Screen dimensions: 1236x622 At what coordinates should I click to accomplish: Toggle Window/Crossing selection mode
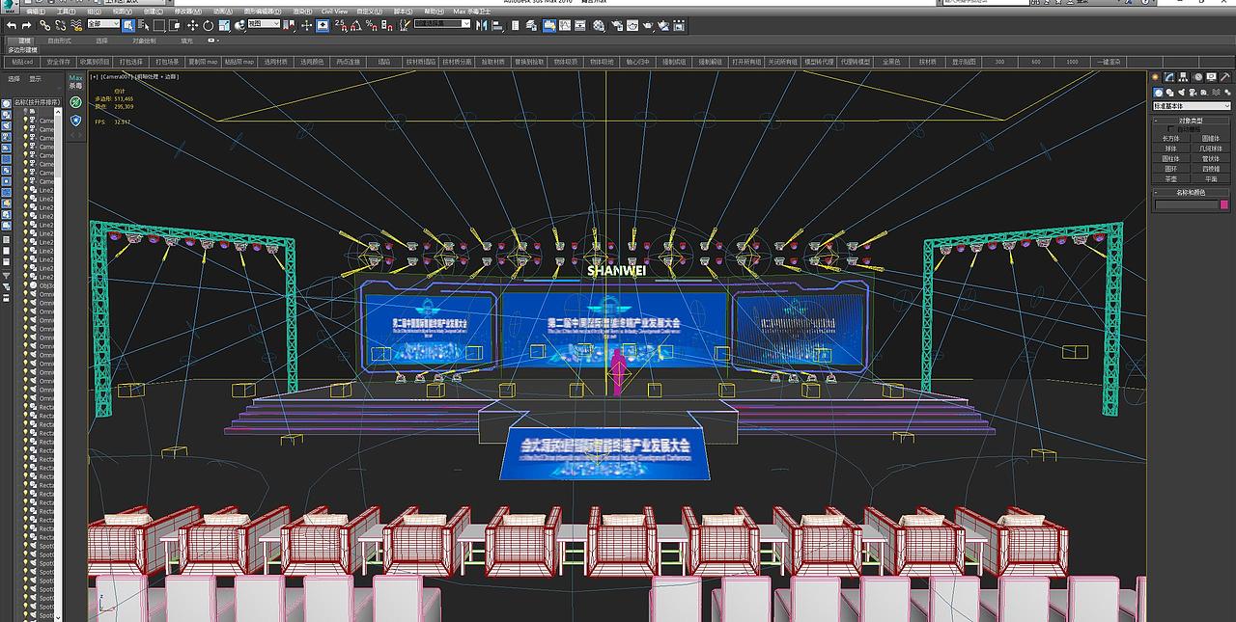(x=175, y=25)
